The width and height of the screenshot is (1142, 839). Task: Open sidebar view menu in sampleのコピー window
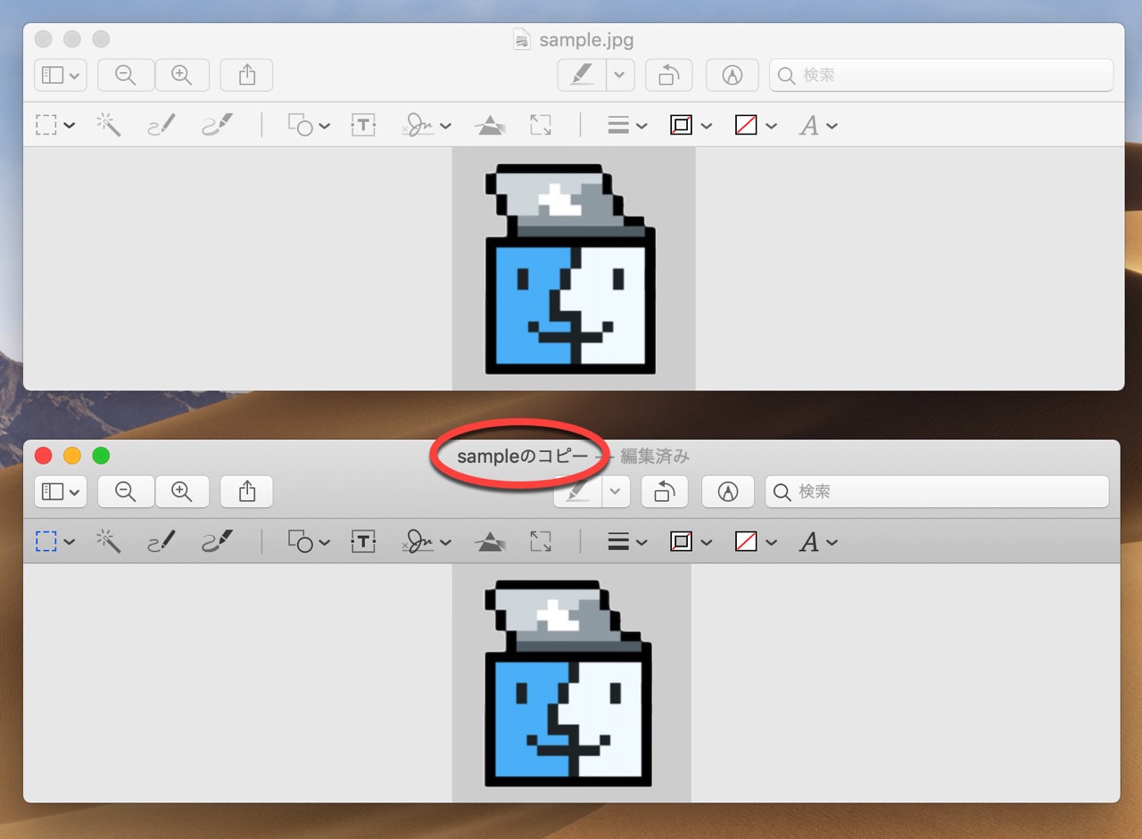60,491
